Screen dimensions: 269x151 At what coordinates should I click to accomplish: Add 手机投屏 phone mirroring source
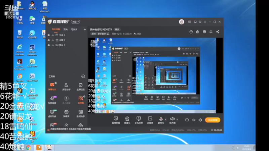tap(139, 120)
